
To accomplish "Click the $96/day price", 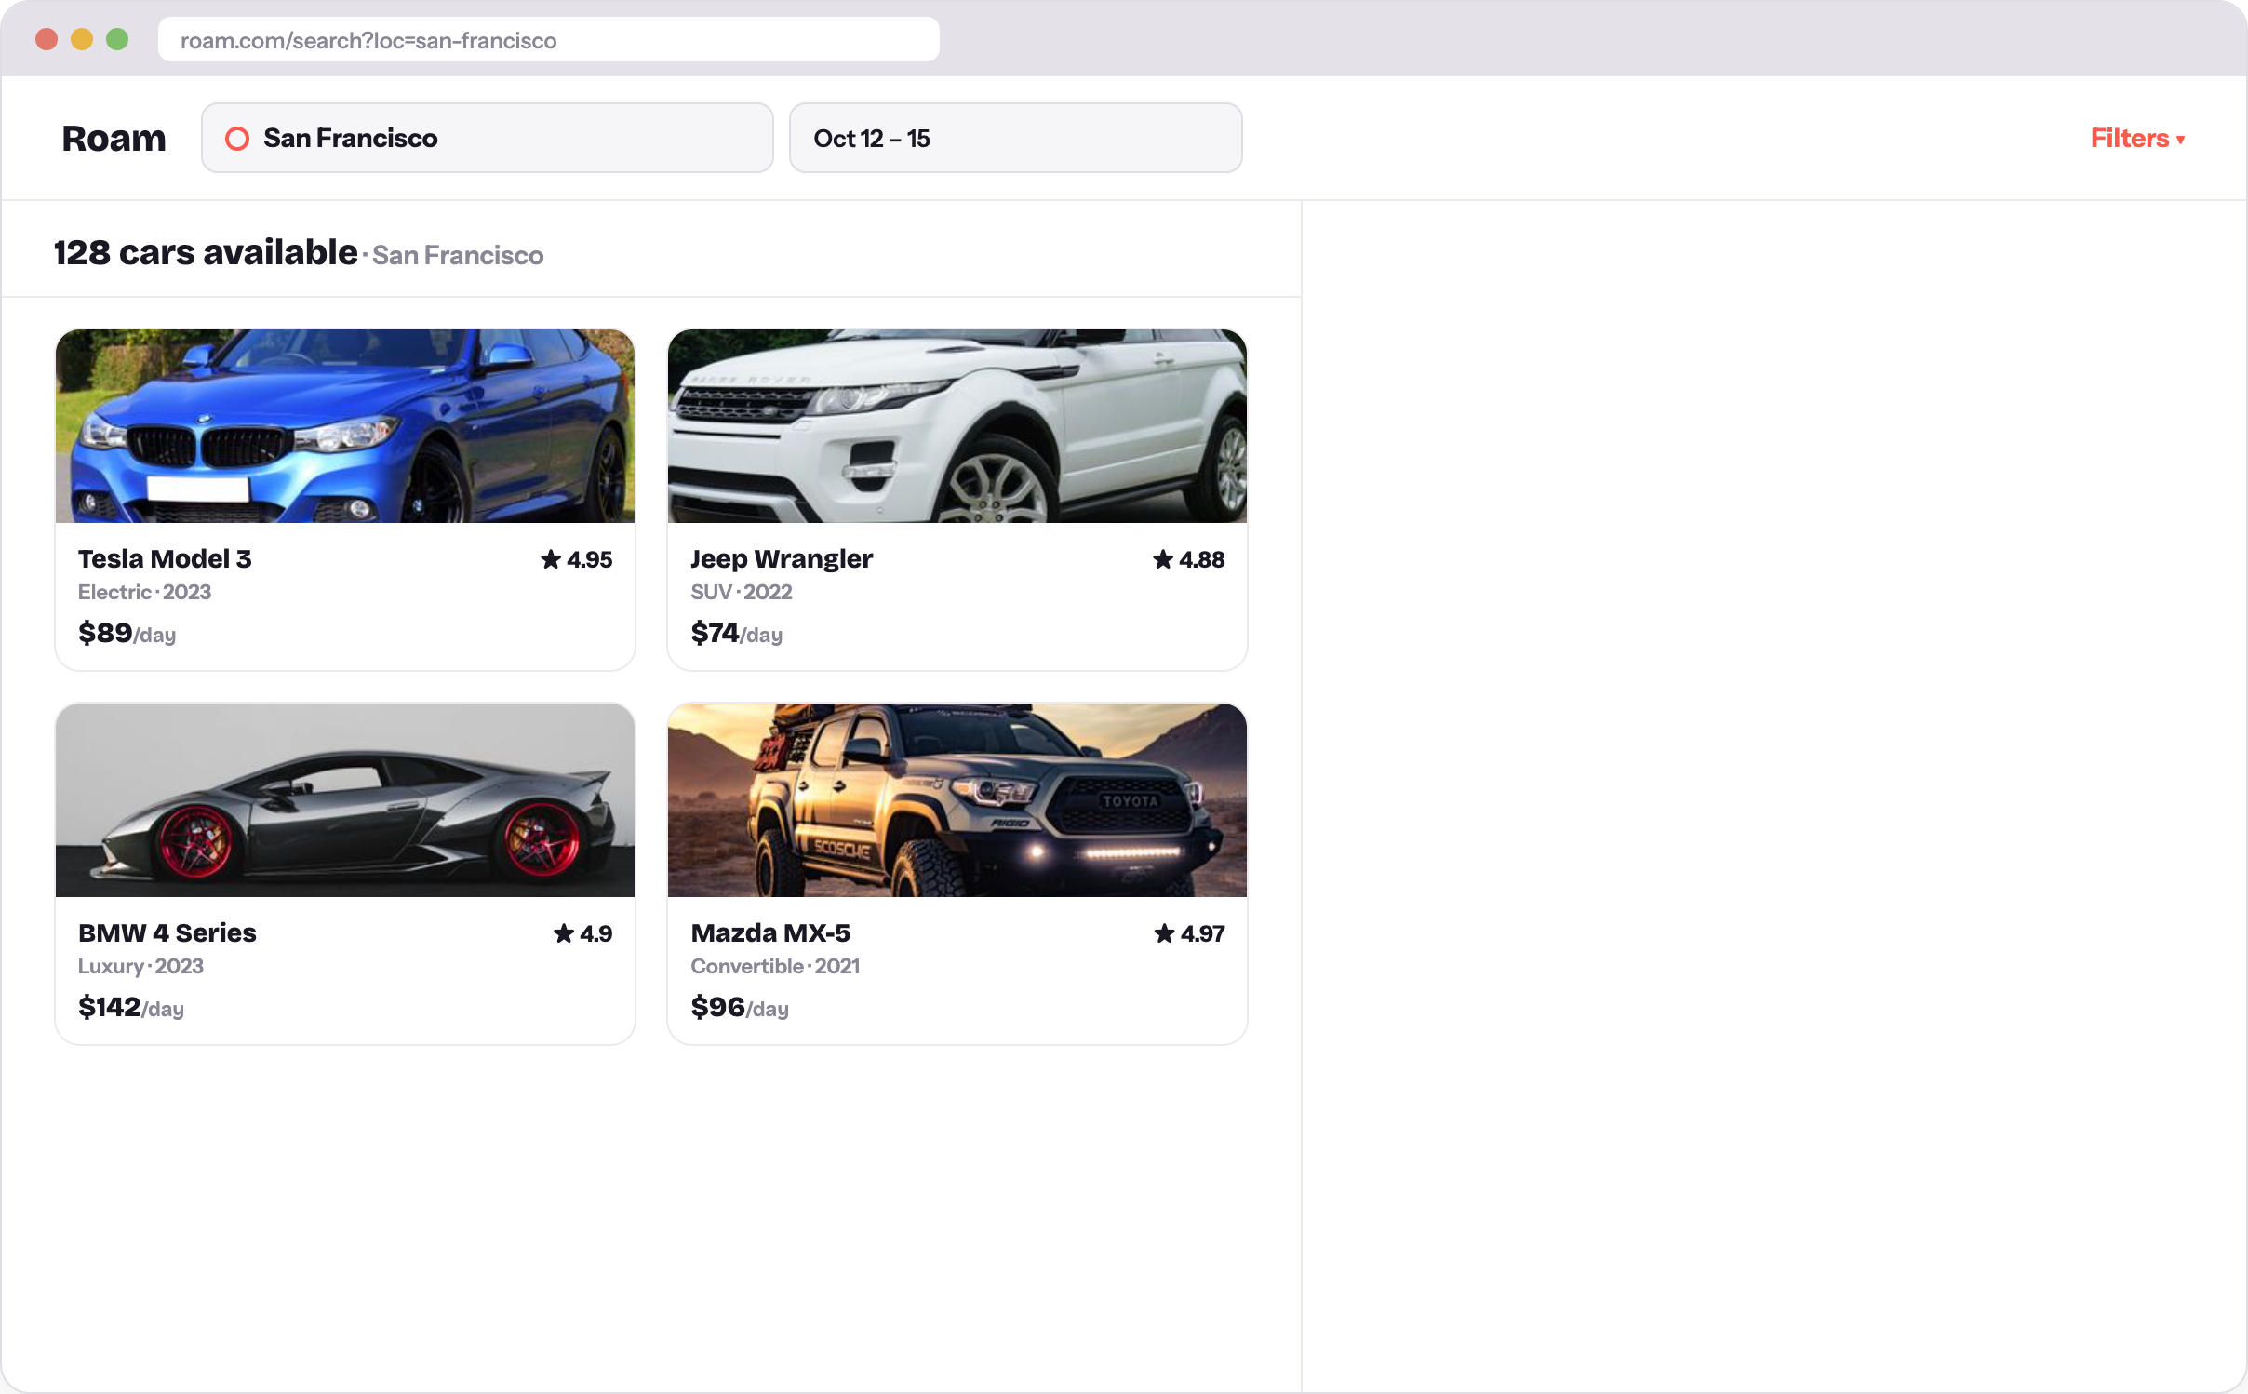I will (x=740, y=1008).
